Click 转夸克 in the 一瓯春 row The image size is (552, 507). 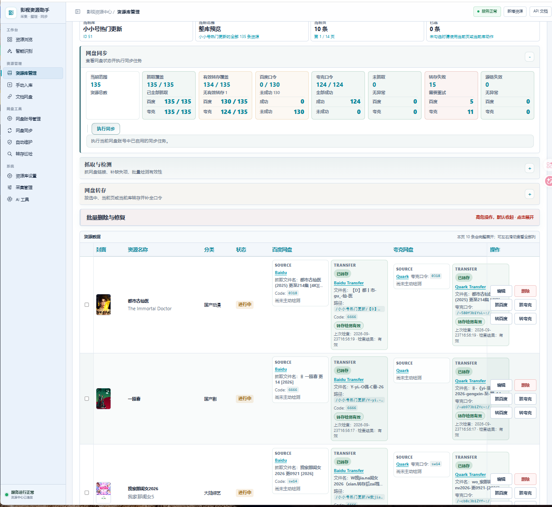tap(525, 413)
